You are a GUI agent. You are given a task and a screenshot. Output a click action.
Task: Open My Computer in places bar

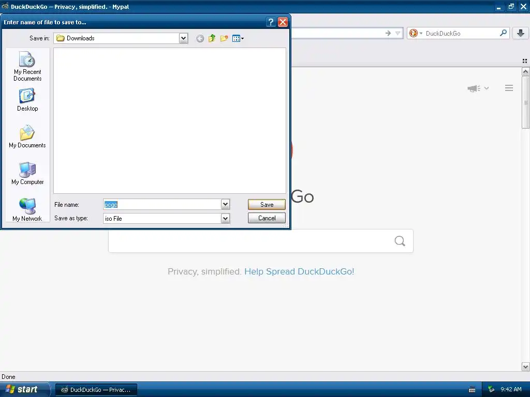click(x=27, y=174)
